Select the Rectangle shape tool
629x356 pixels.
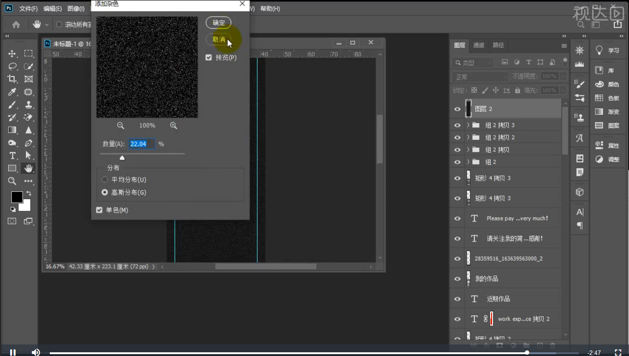pyautogui.click(x=12, y=168)
